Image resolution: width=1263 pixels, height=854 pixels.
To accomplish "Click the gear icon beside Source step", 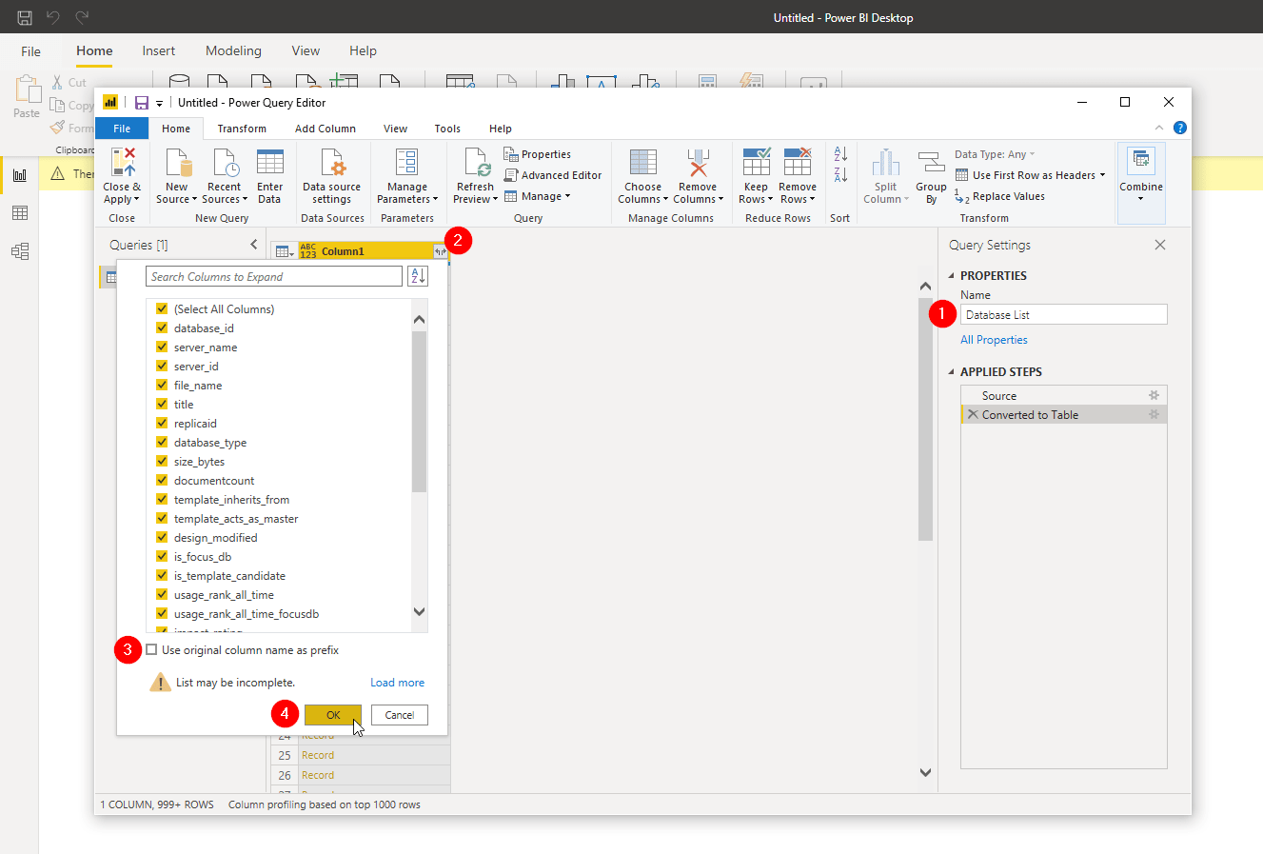I will point(1154,395).
